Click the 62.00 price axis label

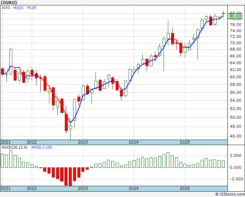236,70
